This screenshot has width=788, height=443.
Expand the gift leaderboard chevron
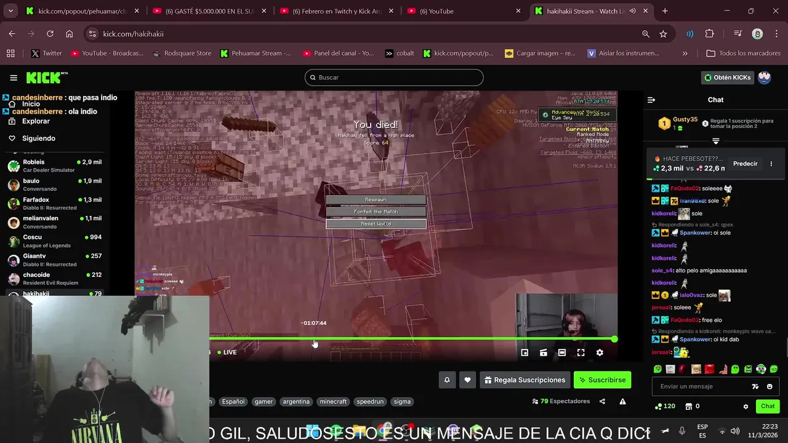715,141
